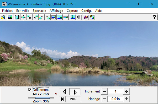Close the WPanorama window

click(152, 4)
